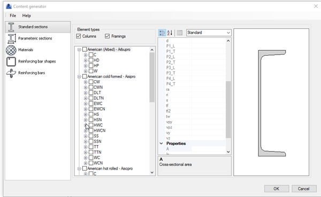Select the vpy property row
Viewport: 321px width, 197px height.
[x=195, y=122]
